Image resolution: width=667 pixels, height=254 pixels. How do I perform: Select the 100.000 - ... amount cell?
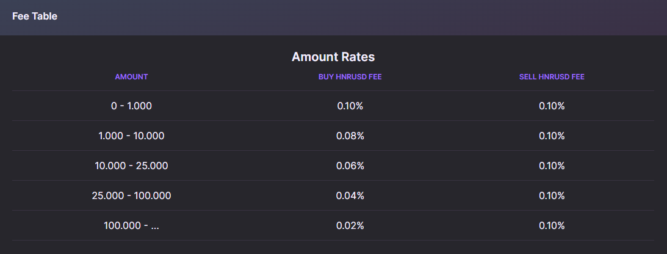tap(131, 225)
